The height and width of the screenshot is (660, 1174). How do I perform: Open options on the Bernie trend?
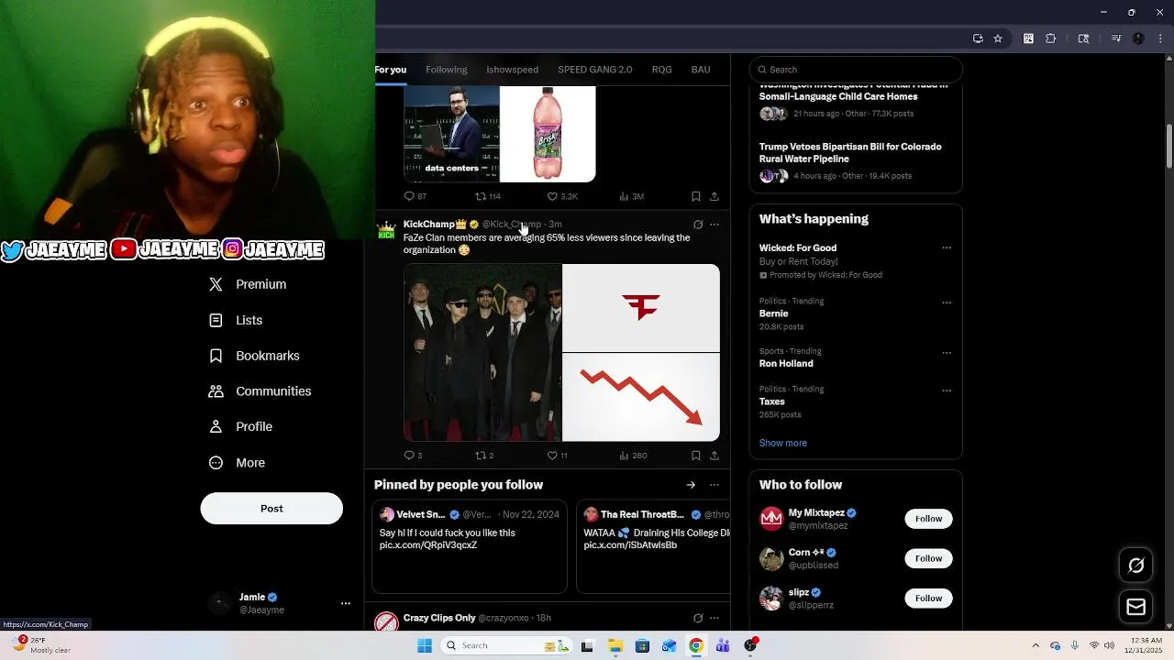(947, 302)
